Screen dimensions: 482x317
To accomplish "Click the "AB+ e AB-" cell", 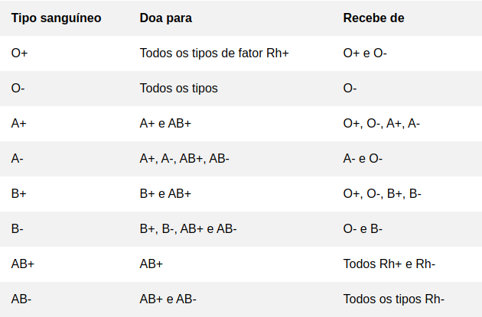I will point(168,299).
